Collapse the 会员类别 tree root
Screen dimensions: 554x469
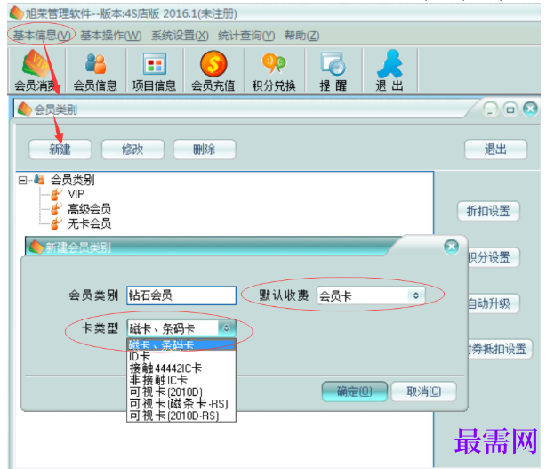[x=22, y=181]
